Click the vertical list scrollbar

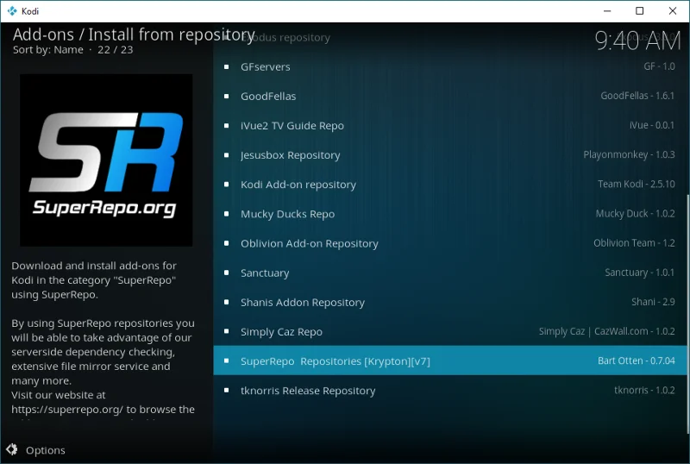[687, 314]
